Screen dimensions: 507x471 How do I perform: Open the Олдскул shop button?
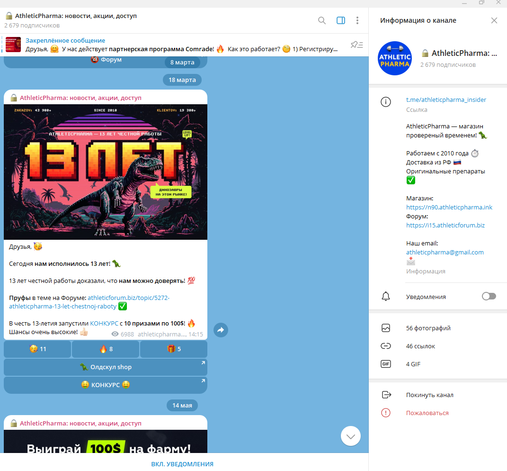pos(106,367)
